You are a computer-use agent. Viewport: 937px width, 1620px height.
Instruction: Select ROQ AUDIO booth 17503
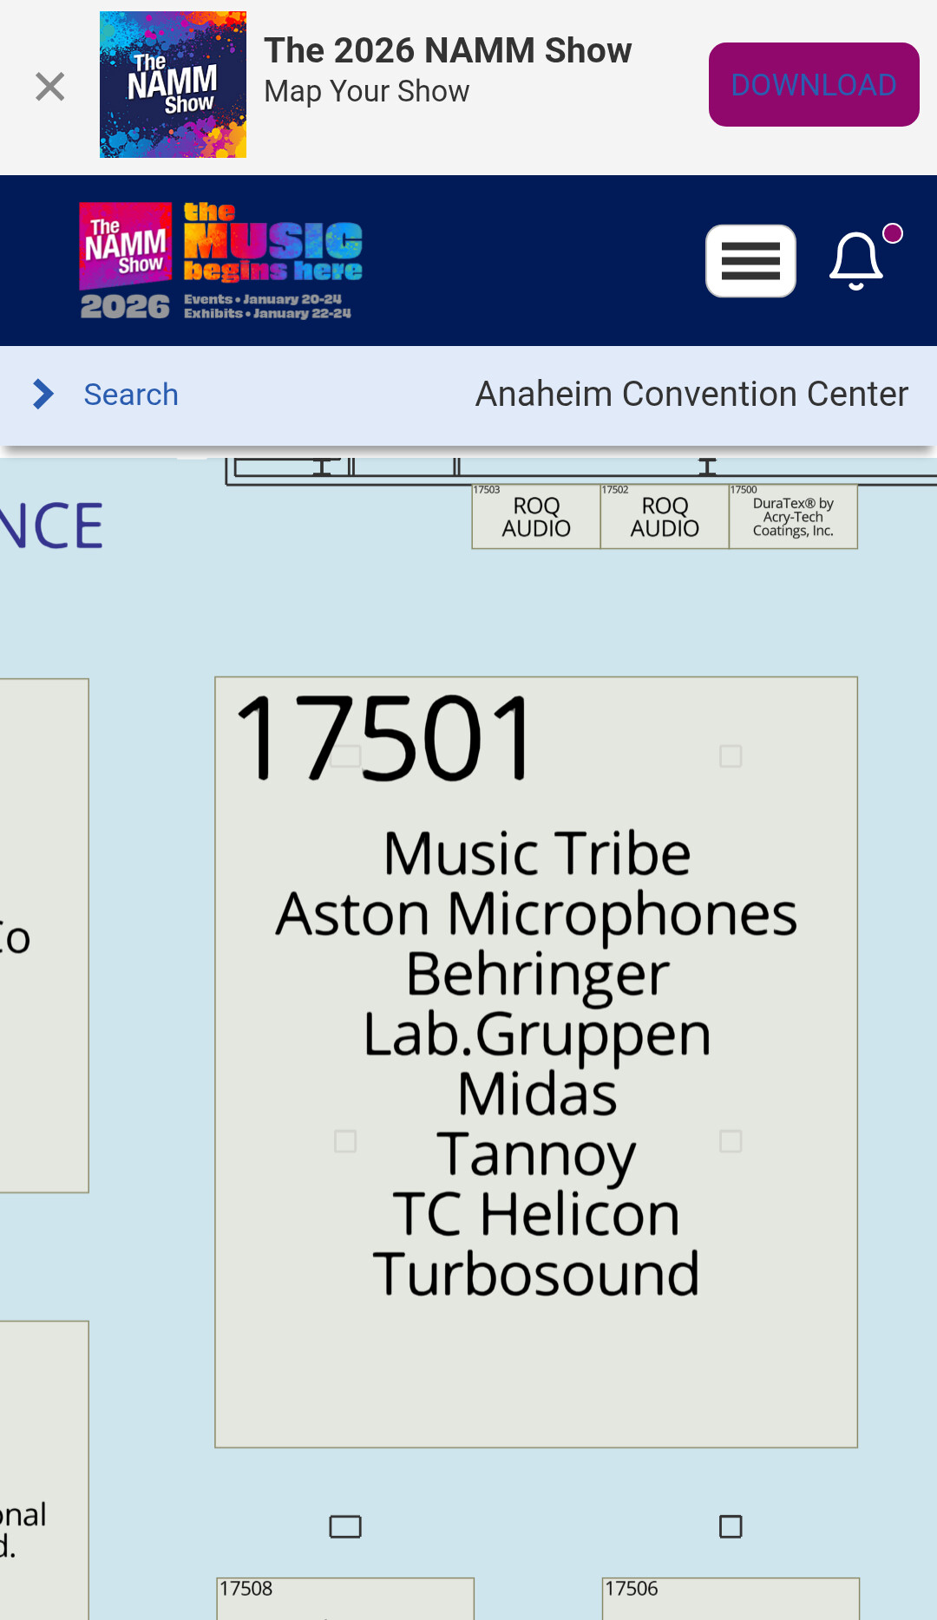pos(535,517)
